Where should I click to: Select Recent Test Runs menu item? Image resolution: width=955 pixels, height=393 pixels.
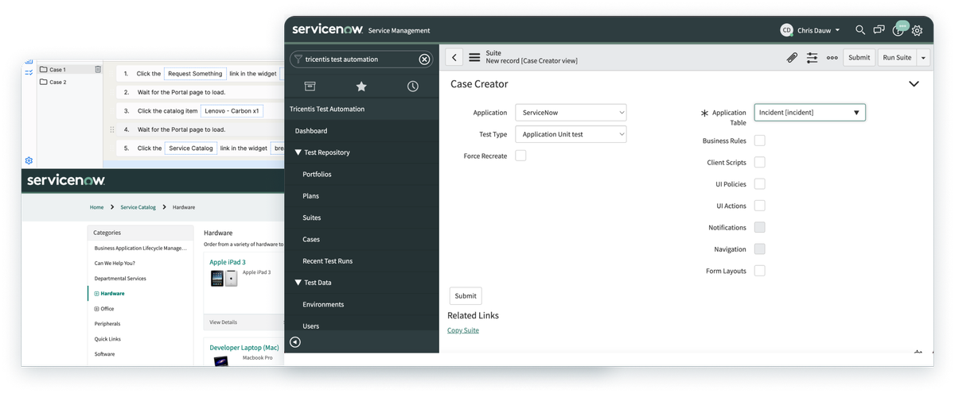(327, 261)
